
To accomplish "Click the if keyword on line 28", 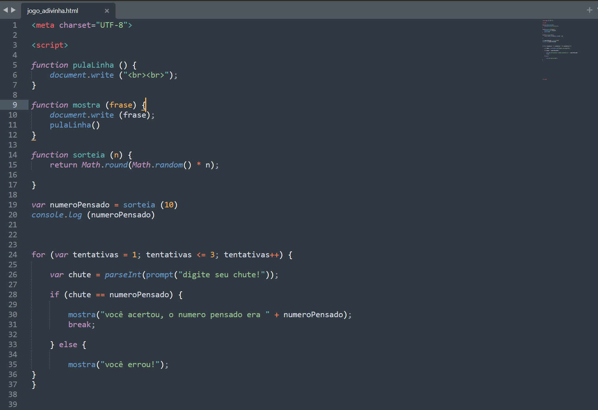I will click(54, 295).
